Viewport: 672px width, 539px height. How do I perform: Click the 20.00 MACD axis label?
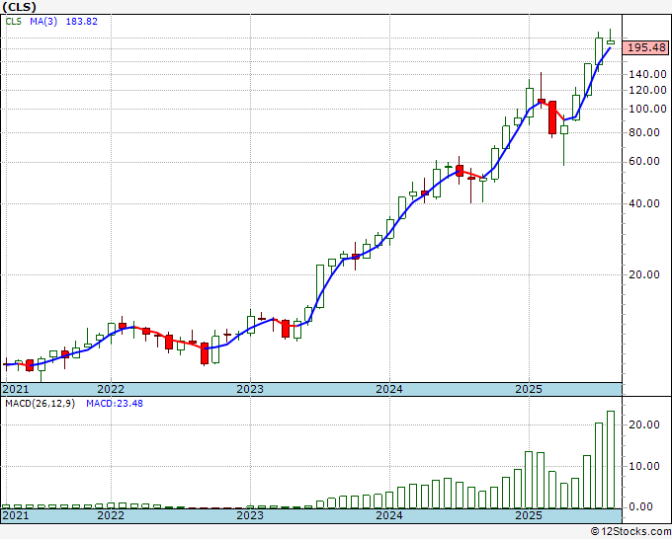point(643,424)
